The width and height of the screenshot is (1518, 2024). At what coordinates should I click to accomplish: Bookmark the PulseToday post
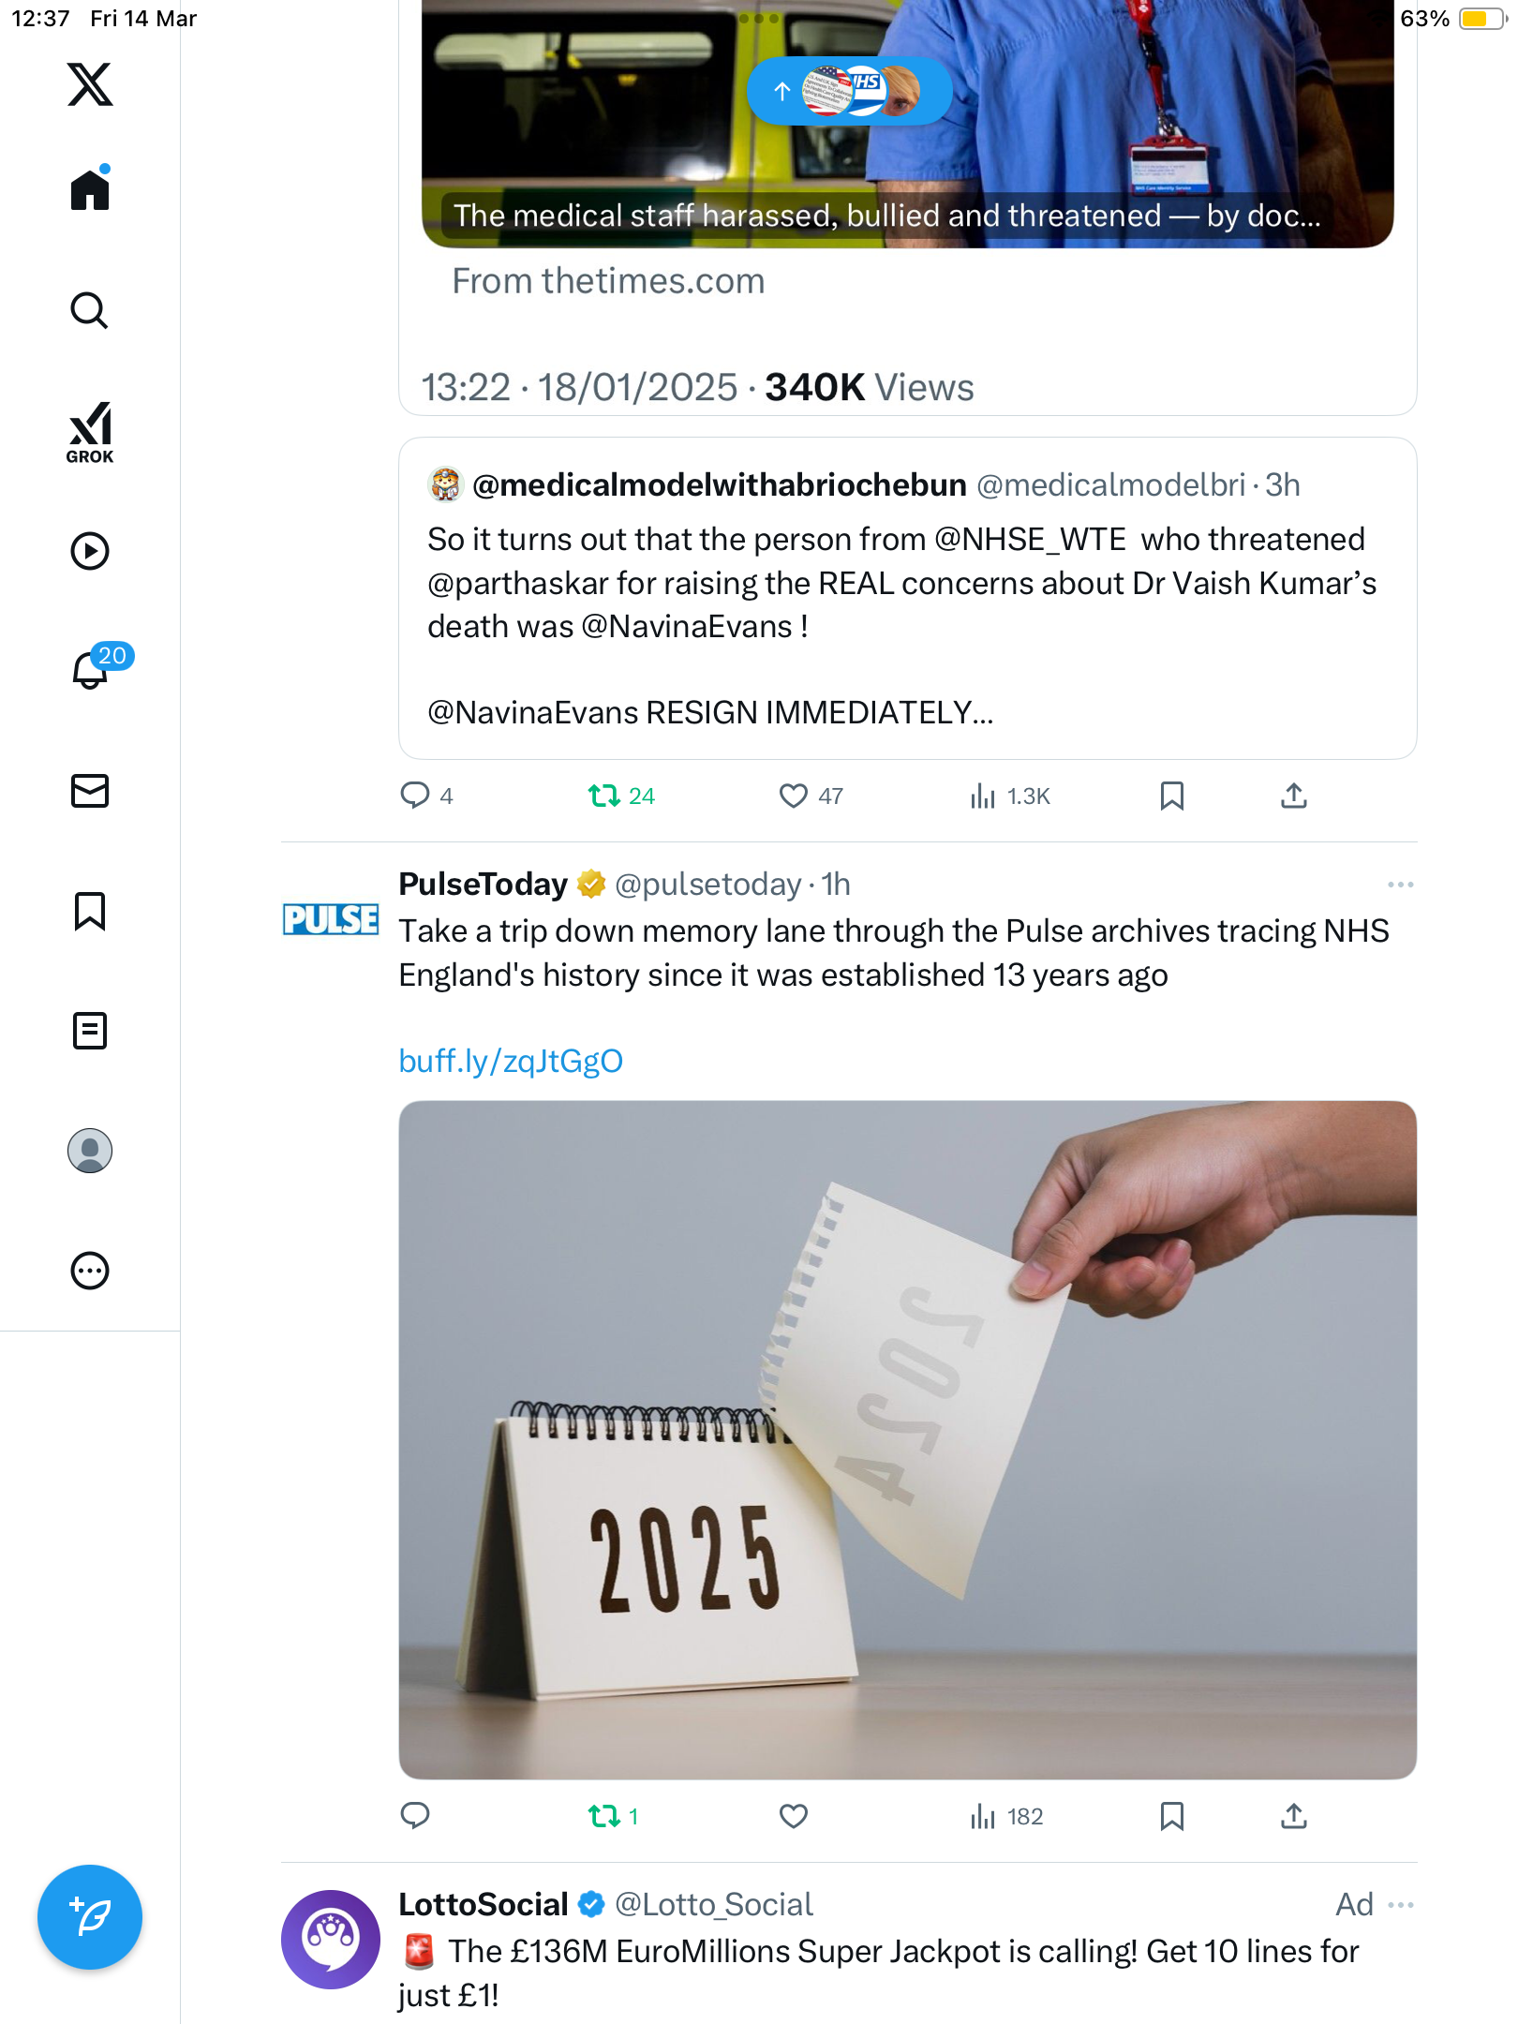[x=1171, y=1816]
